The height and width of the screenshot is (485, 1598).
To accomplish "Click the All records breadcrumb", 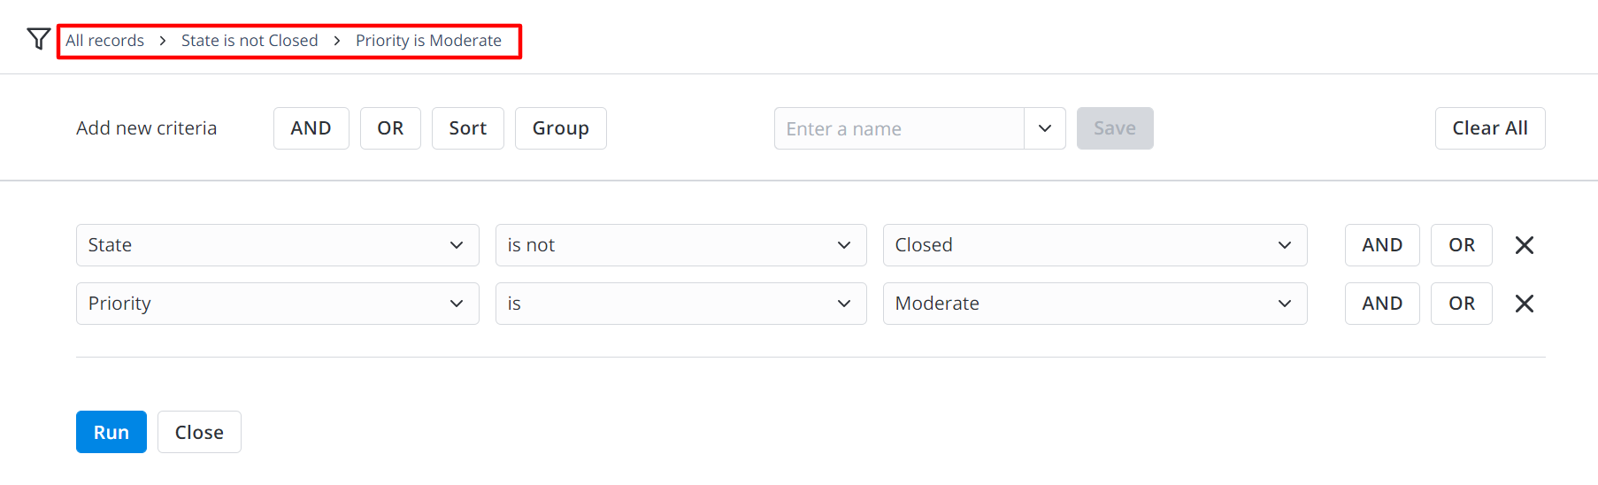I will click(104, 41).
